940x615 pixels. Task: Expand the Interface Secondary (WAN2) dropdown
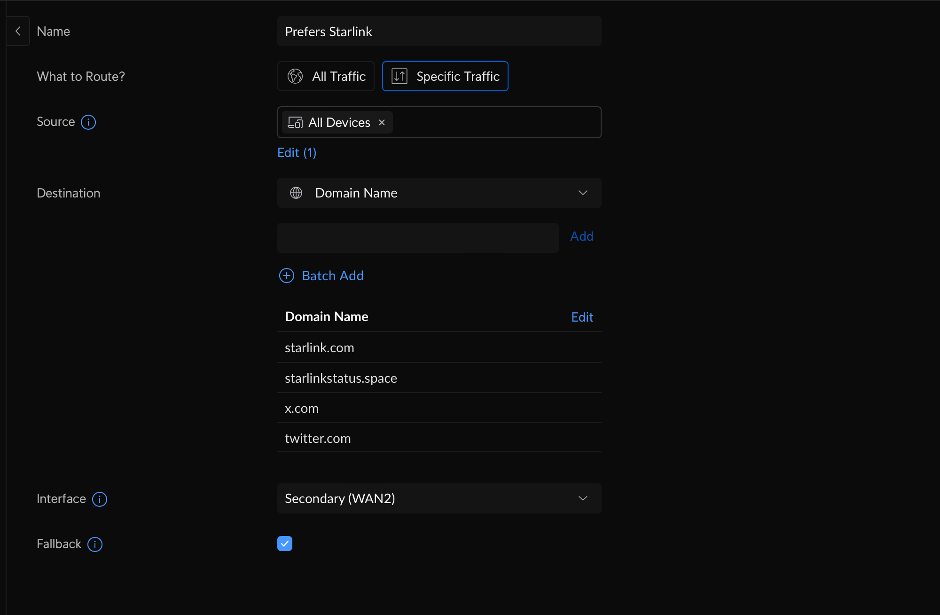[x=439, y=498]
